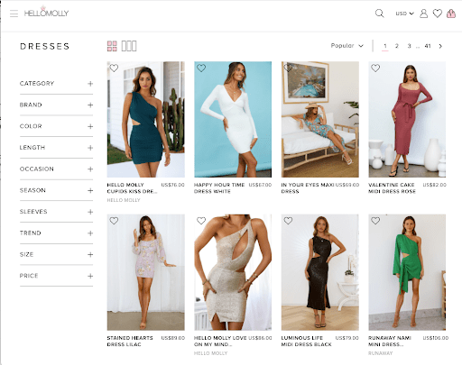The height and width of the screenshot is (365, 462).
Task: Favorite the Luminous Life Midi dress heart
Action: [288, 221]
